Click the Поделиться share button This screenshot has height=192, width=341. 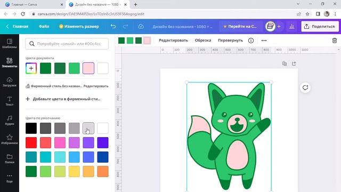pos(320,26)
